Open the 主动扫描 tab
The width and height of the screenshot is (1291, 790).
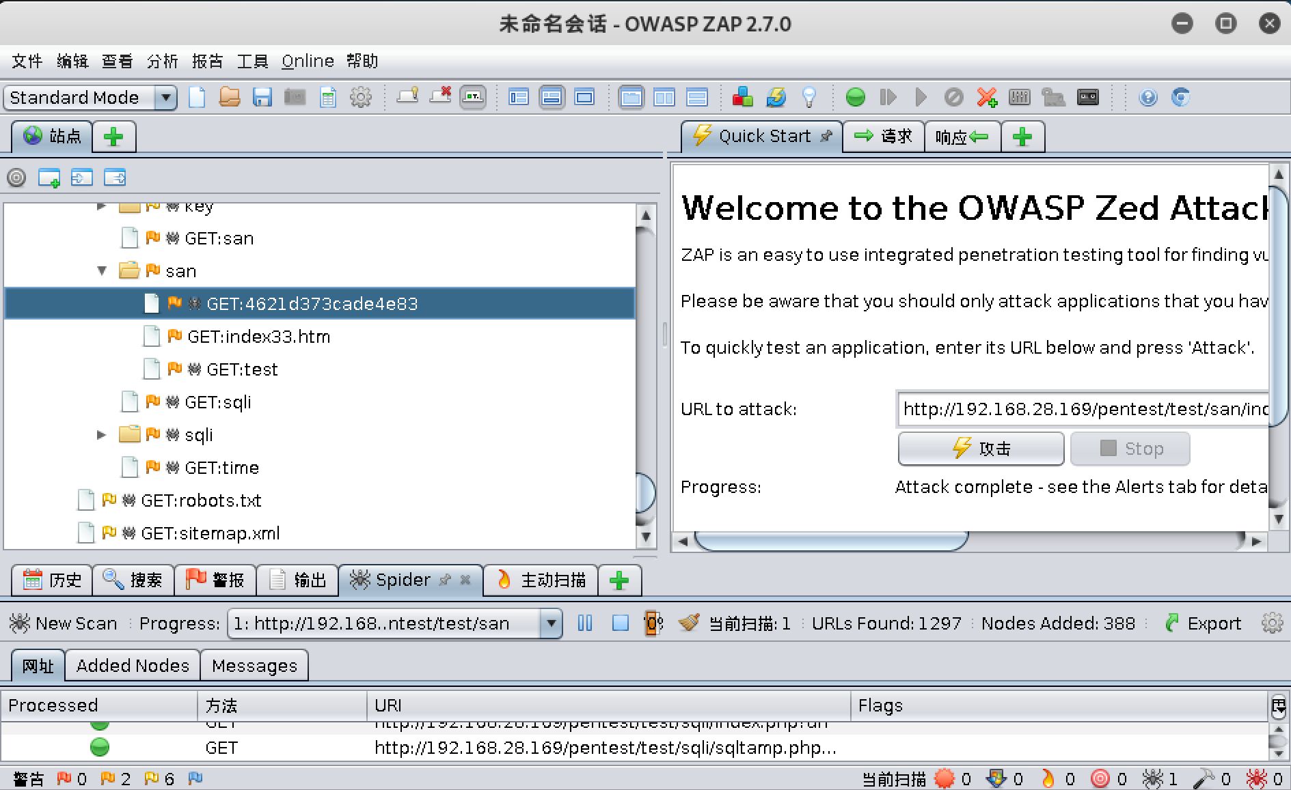click(x=541, y=580)
